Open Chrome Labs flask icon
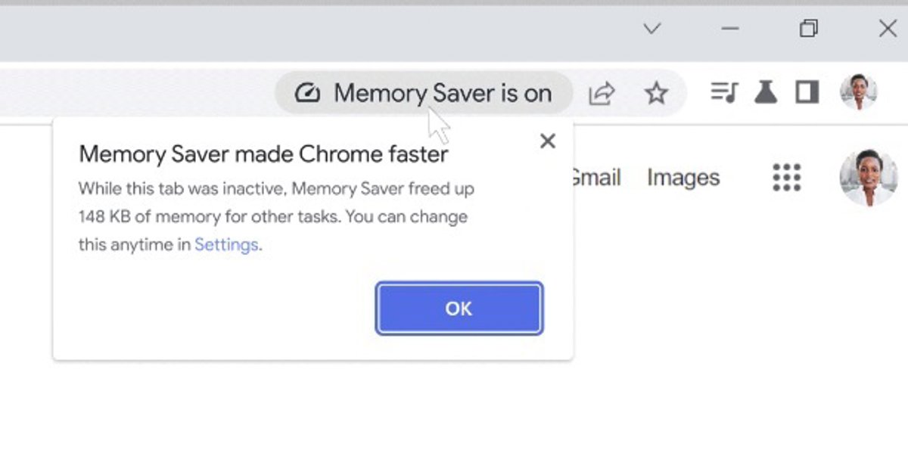 coord(766,92)
